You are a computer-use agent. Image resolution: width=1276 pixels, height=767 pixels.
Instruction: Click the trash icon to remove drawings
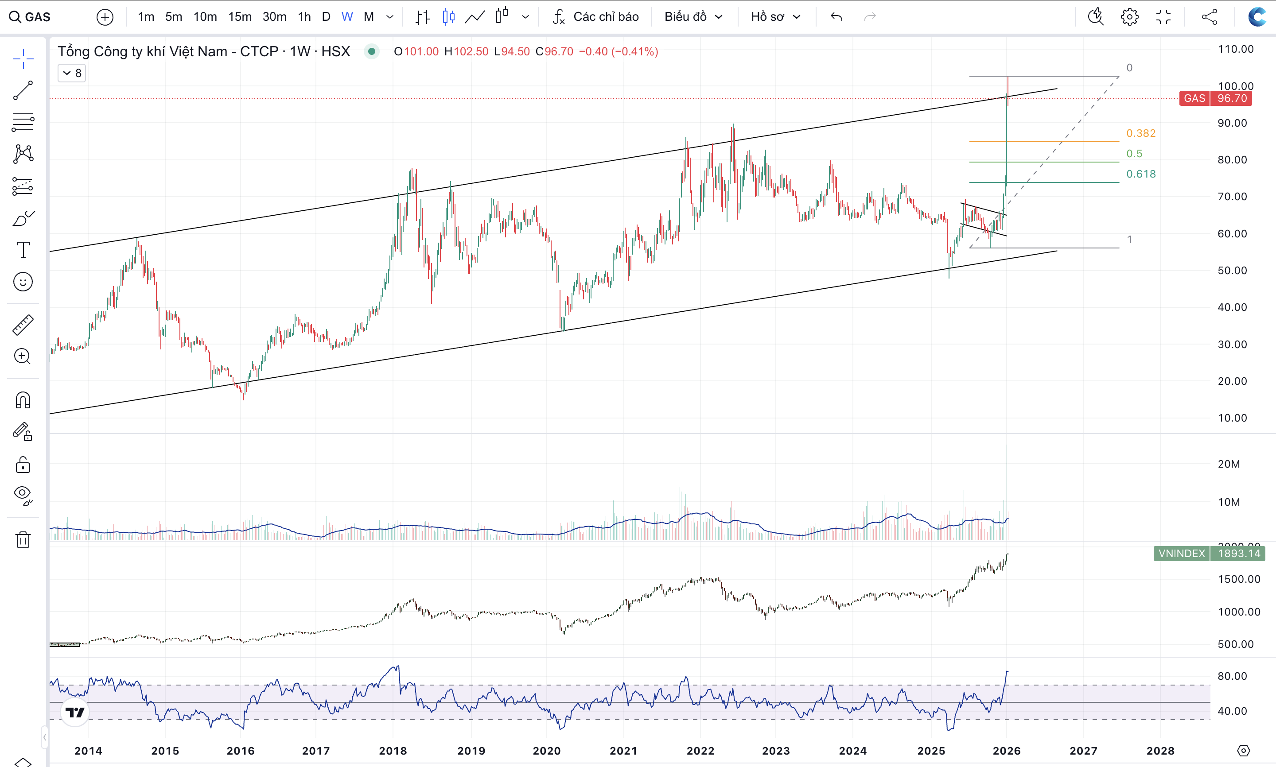tap(23, 539)
